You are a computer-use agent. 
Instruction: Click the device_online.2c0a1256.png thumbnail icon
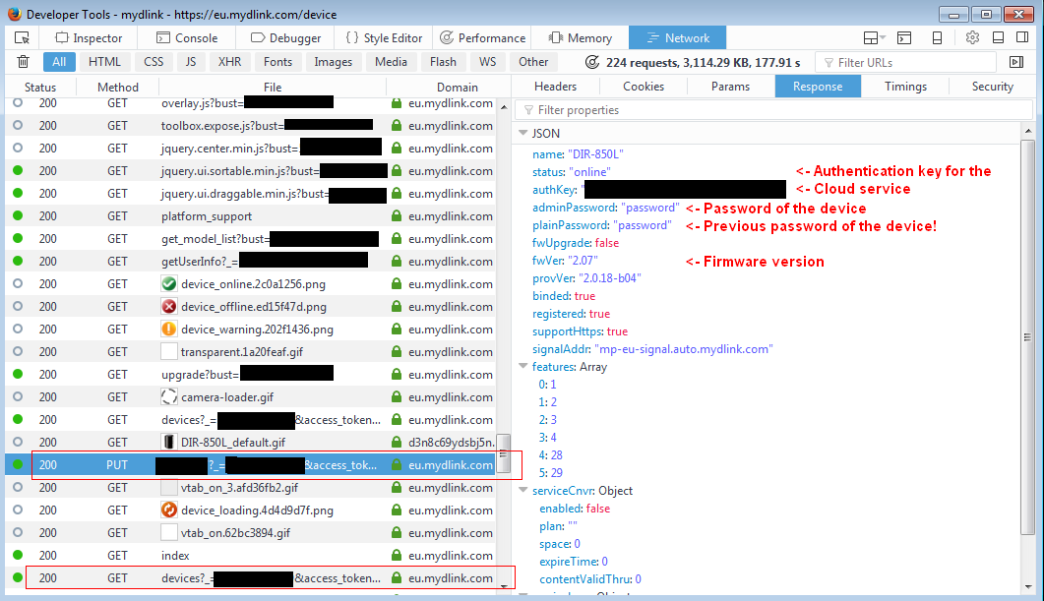[x=169, y=284]
